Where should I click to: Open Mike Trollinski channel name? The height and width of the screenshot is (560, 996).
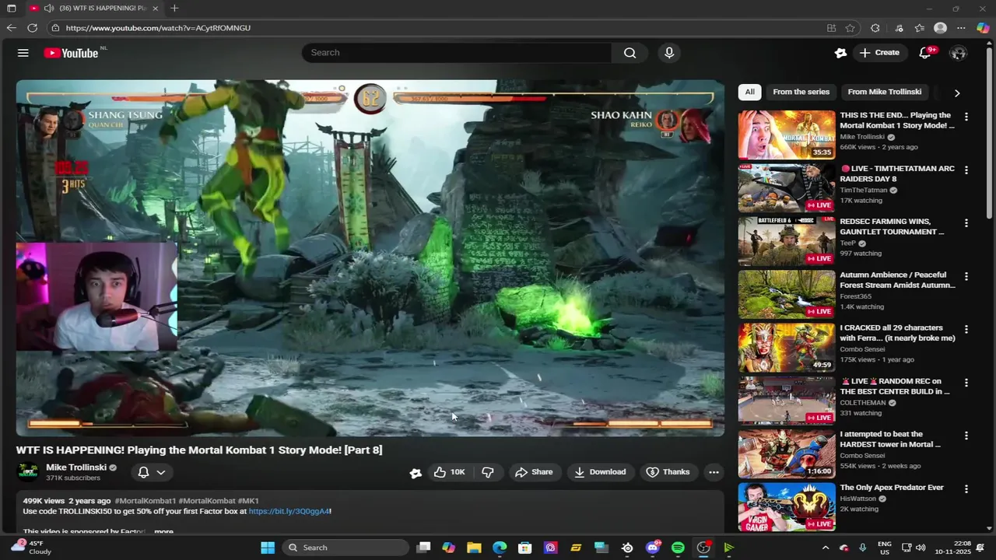click(76, 467)
